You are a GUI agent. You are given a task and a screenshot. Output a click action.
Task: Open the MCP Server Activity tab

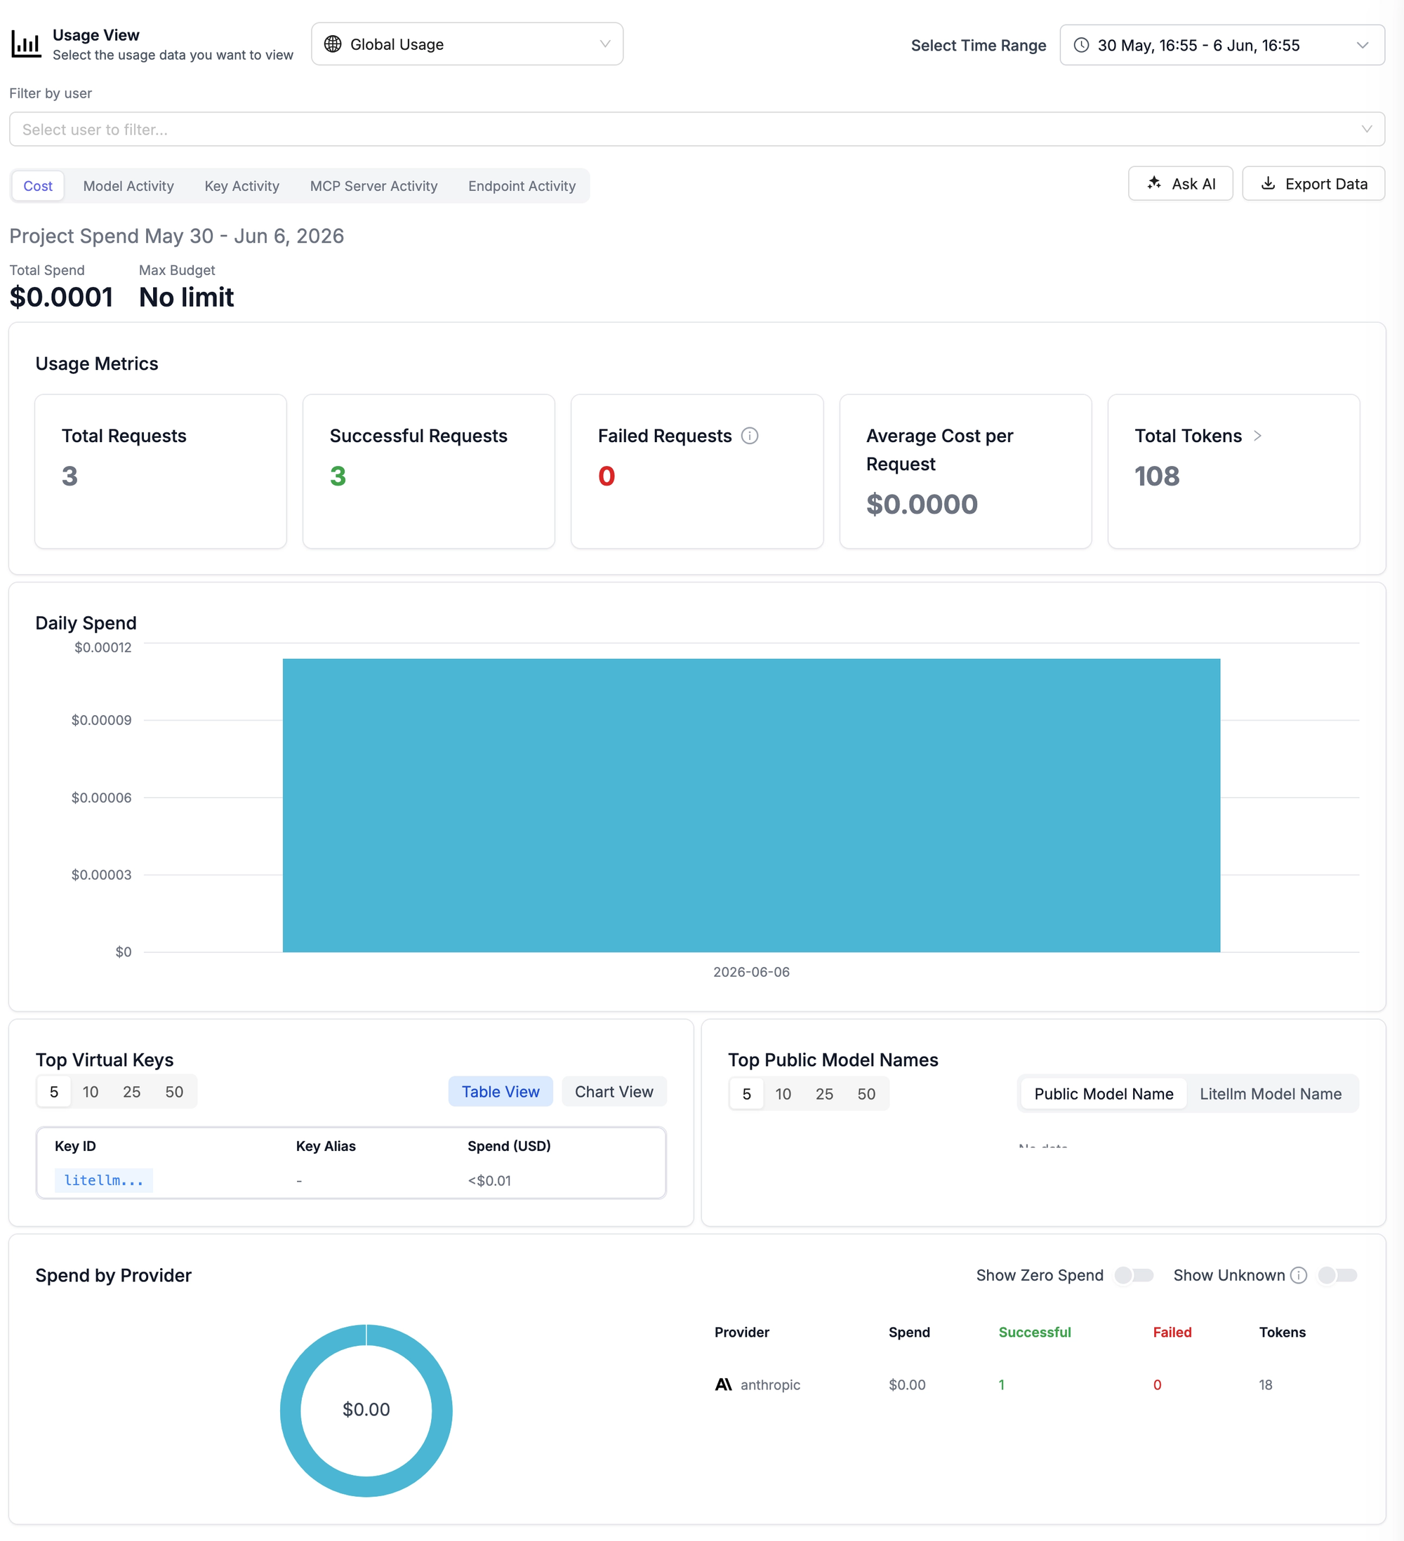374,186
